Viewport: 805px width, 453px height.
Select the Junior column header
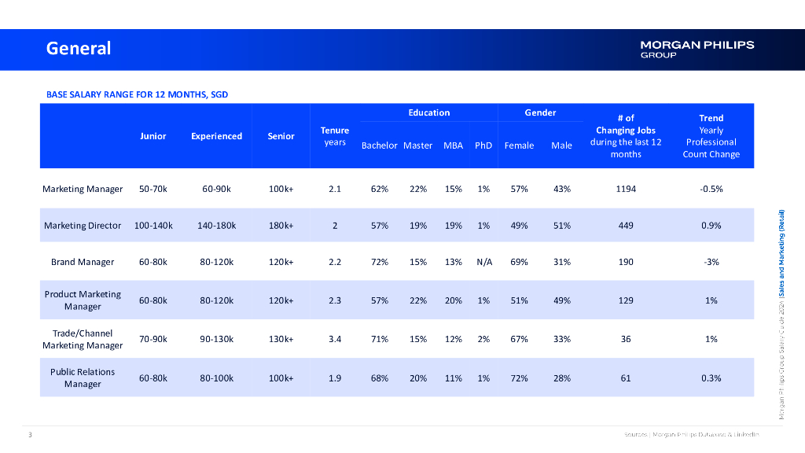153,136
